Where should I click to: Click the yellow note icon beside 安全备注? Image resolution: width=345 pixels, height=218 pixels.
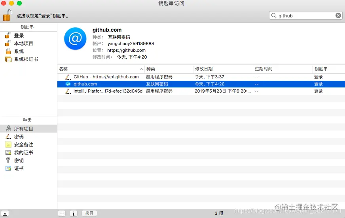[8, 144]
